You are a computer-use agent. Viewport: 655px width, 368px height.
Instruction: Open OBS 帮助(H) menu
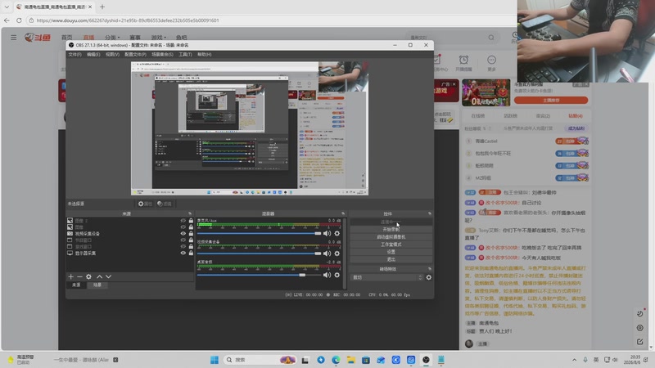click(204, 54)
